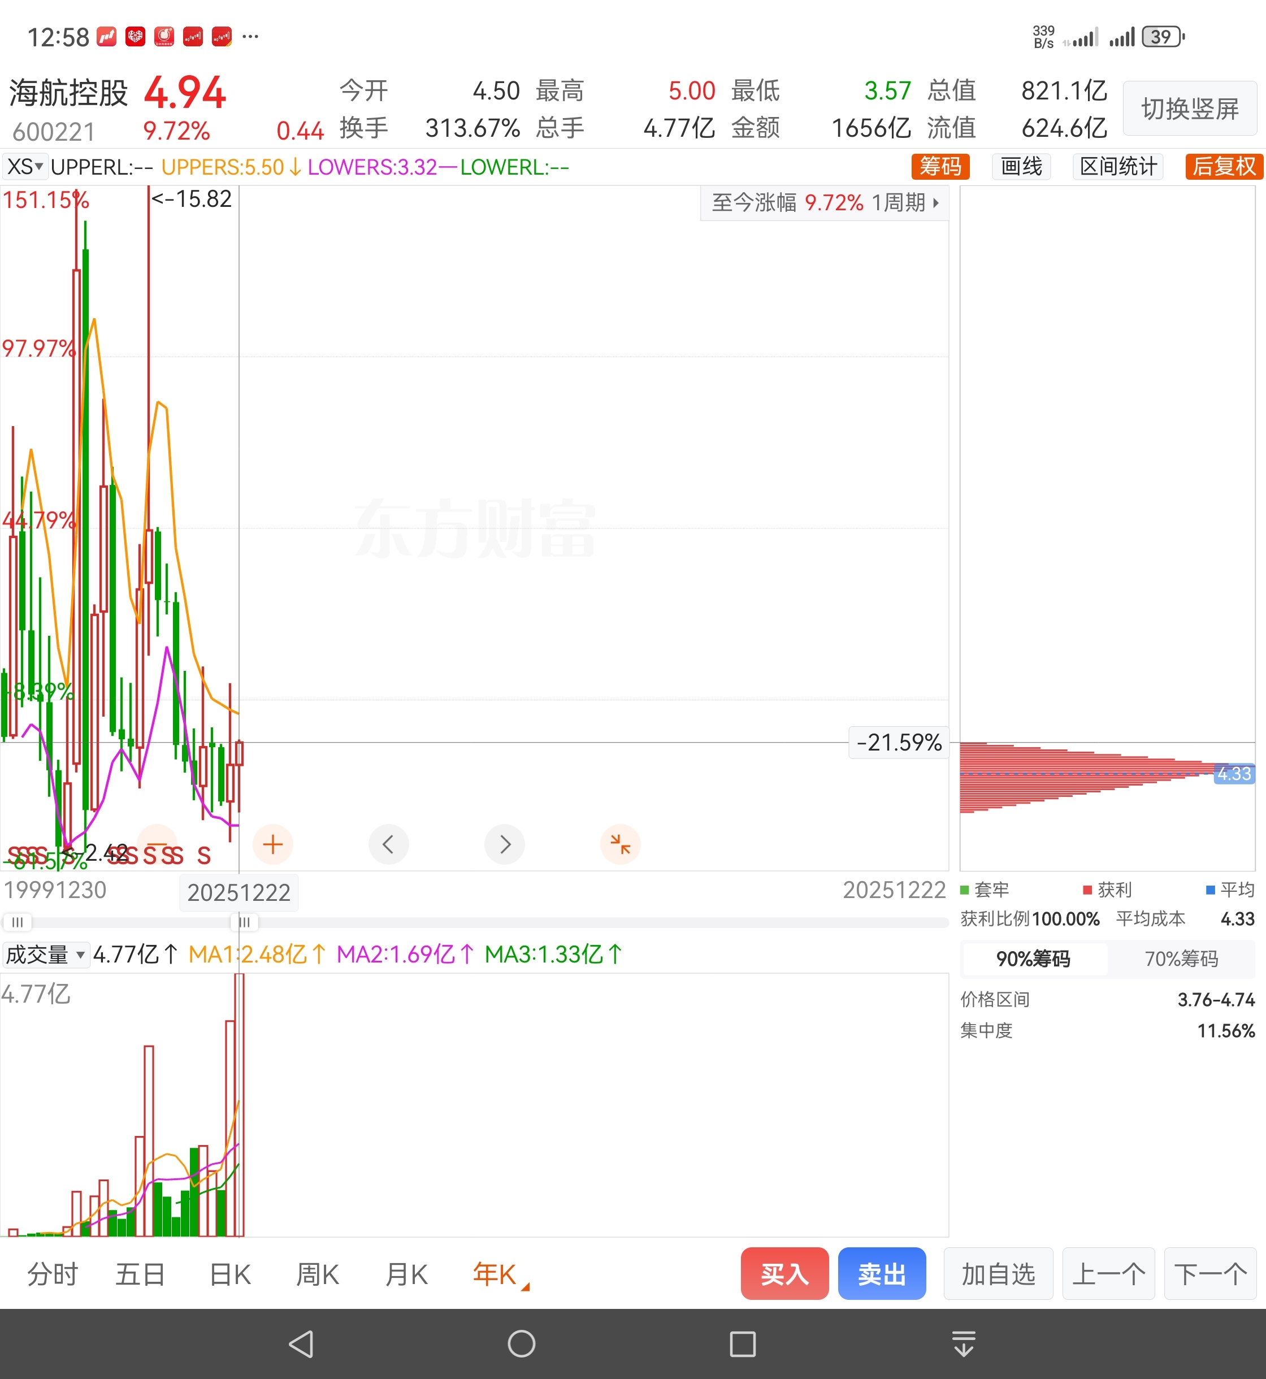
Task: Grab the right handle of date range slider
Action: click(244, 922)
